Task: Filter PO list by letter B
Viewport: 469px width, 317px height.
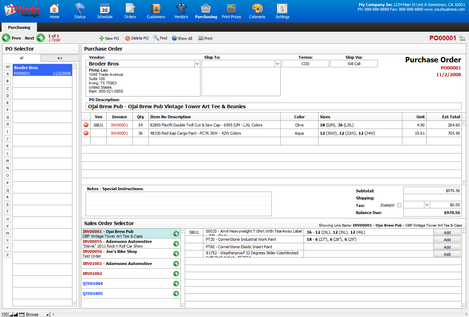Action: (7, 81)
